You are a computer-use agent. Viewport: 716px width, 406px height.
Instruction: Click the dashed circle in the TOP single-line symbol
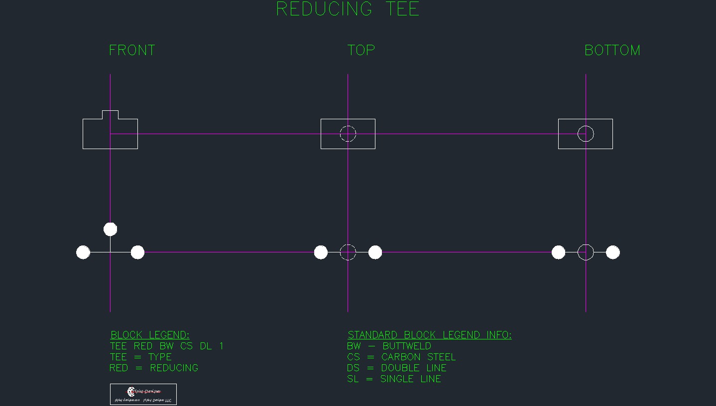(348, 252)
